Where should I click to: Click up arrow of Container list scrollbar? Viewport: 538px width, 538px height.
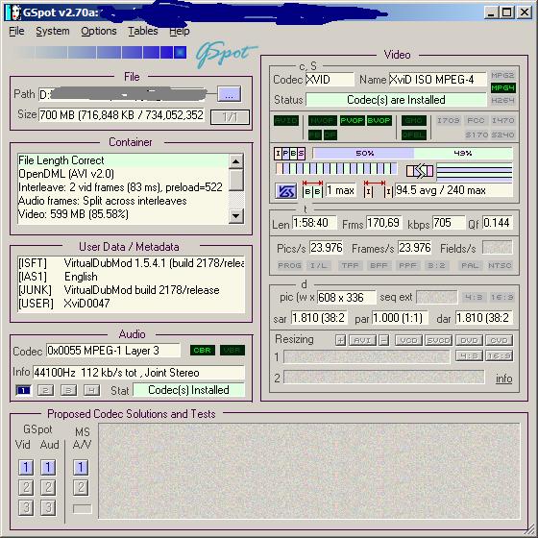236,161
